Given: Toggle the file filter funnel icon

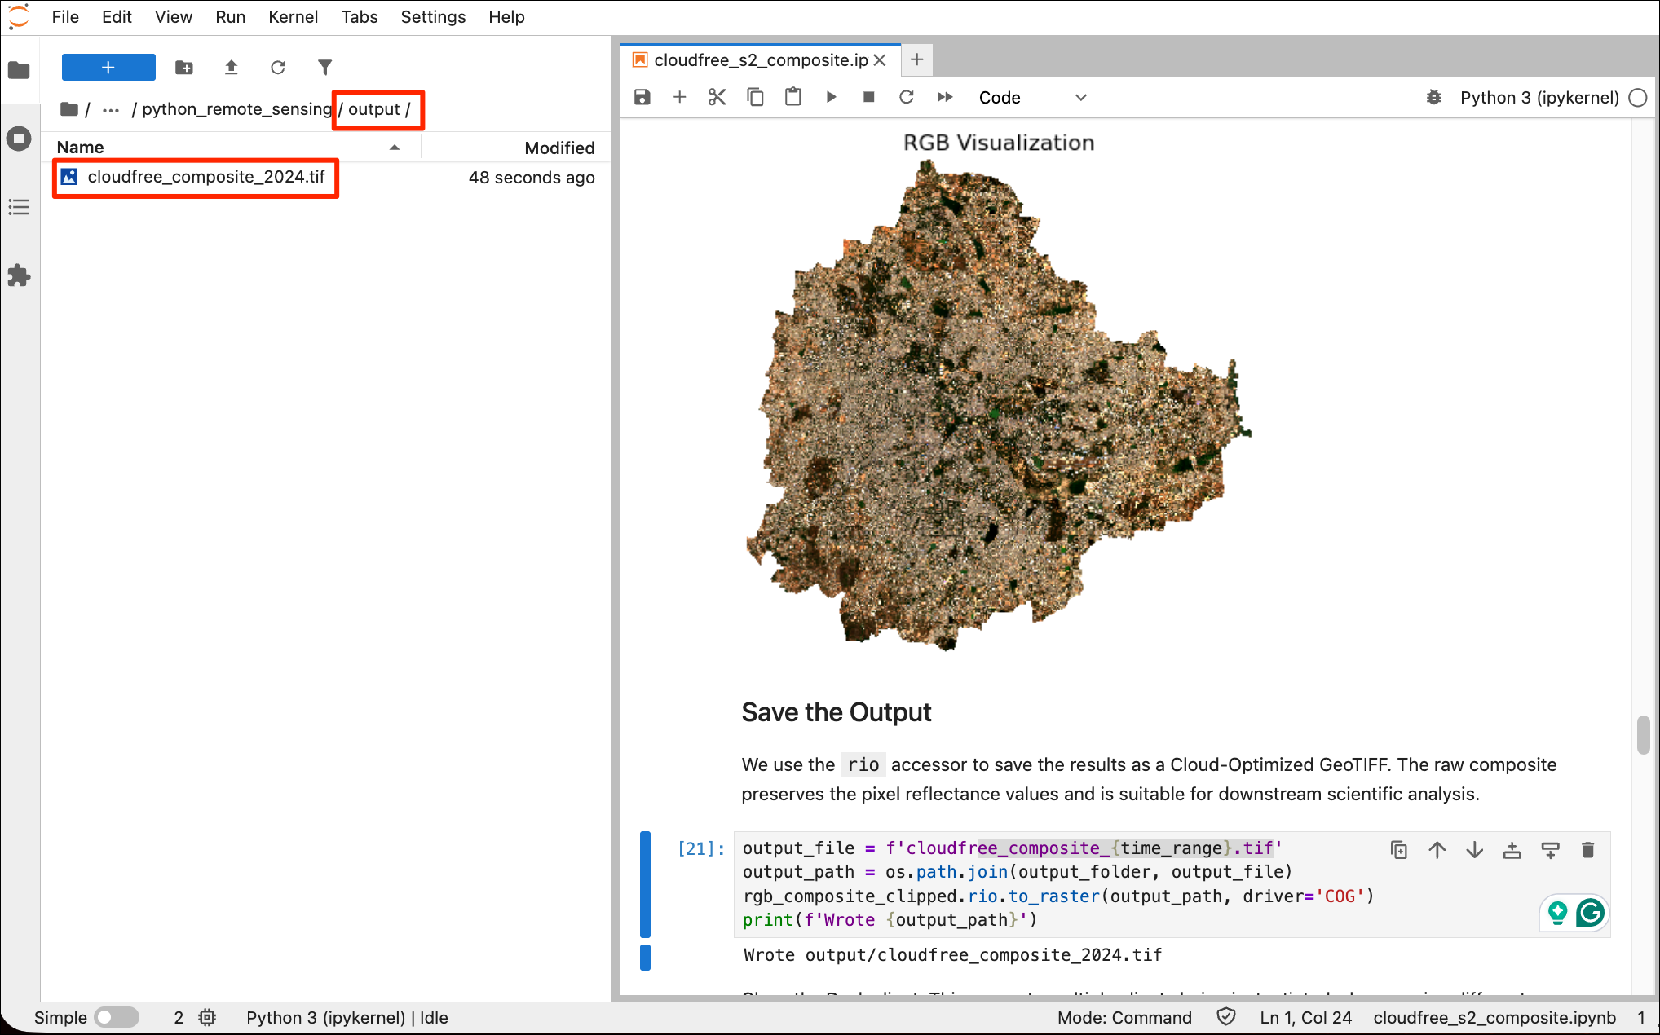Looking at the screenshot, I should [x=324, y=68].
